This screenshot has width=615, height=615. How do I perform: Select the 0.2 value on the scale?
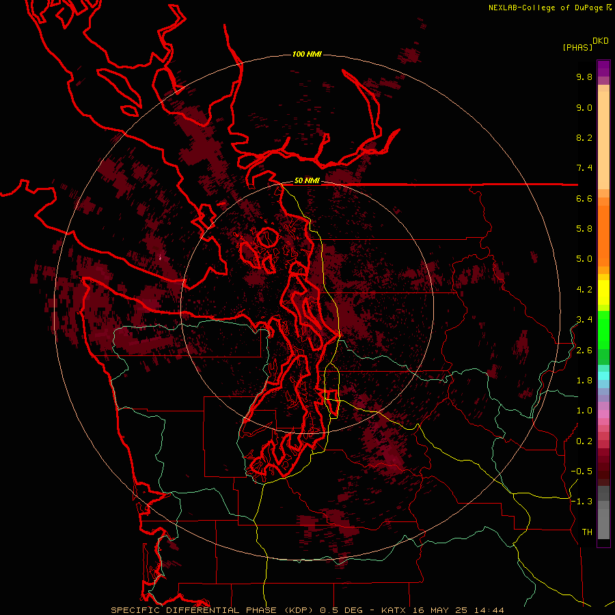584,441
